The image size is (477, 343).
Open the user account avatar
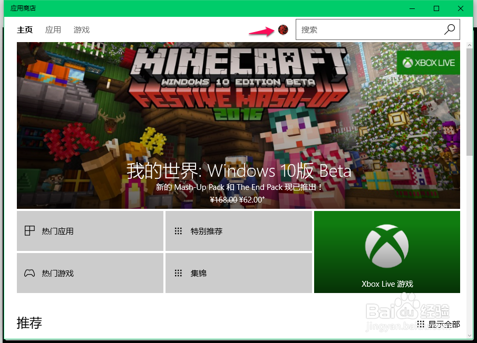pos(283,30)
